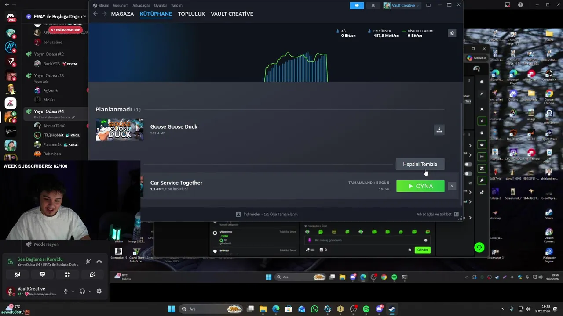Disconnect from the Discord voice channel
This screenshot has width=563, height=316.
pos(99,262)
